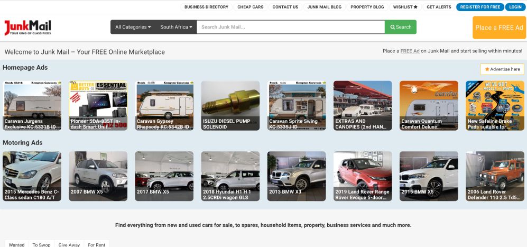The width and height of the screenshot is (527, 247).
Task: Click the Junk Mail logo
Action: pos(27,28)
